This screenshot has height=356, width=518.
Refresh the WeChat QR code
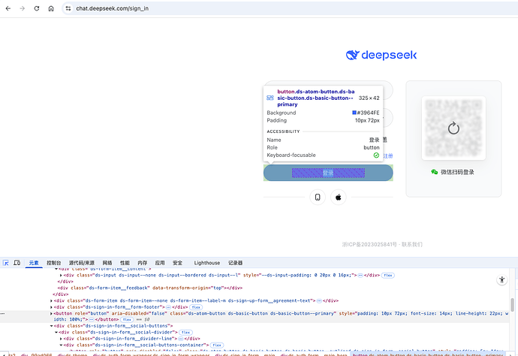click(x=453, y=128)
